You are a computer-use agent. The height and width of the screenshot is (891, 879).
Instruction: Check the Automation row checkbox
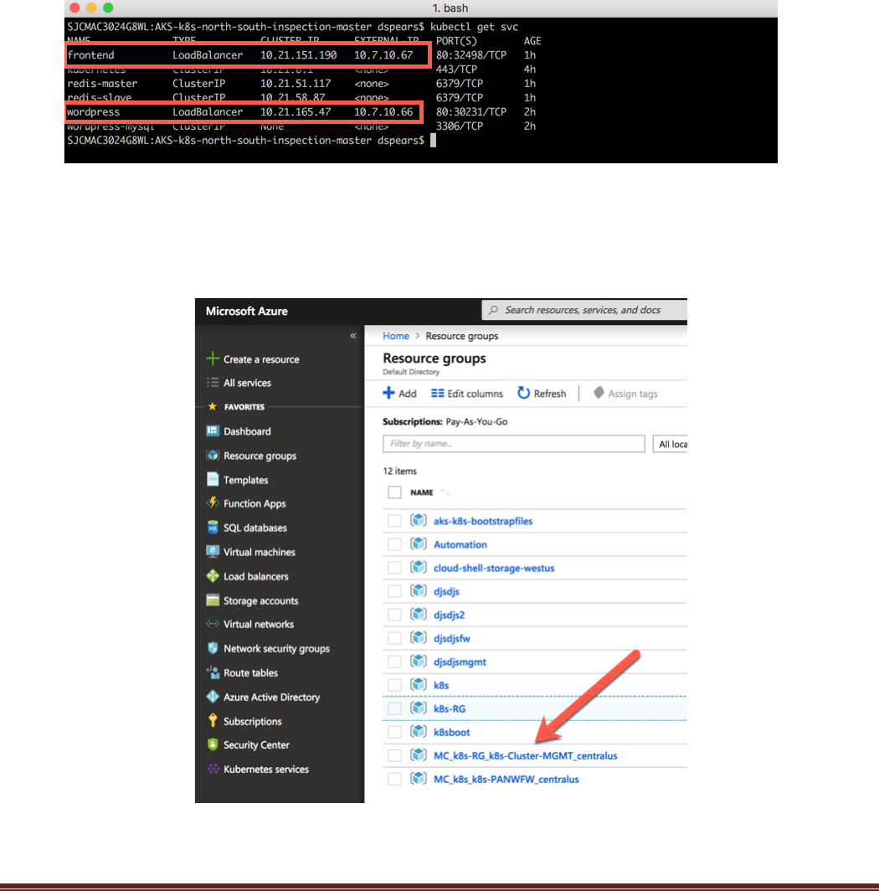click(x=394, y=544)
